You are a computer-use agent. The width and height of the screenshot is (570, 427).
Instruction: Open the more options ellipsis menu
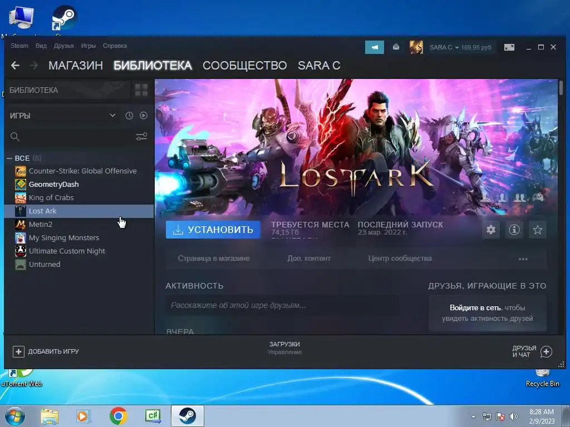[523, 259]
